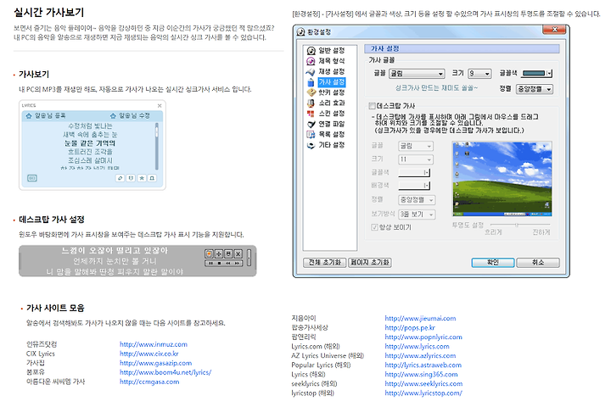Confirm settings with the 확인 button
Image resolution: width=611 pixels, height=418 pixels.
click(493, 263)
